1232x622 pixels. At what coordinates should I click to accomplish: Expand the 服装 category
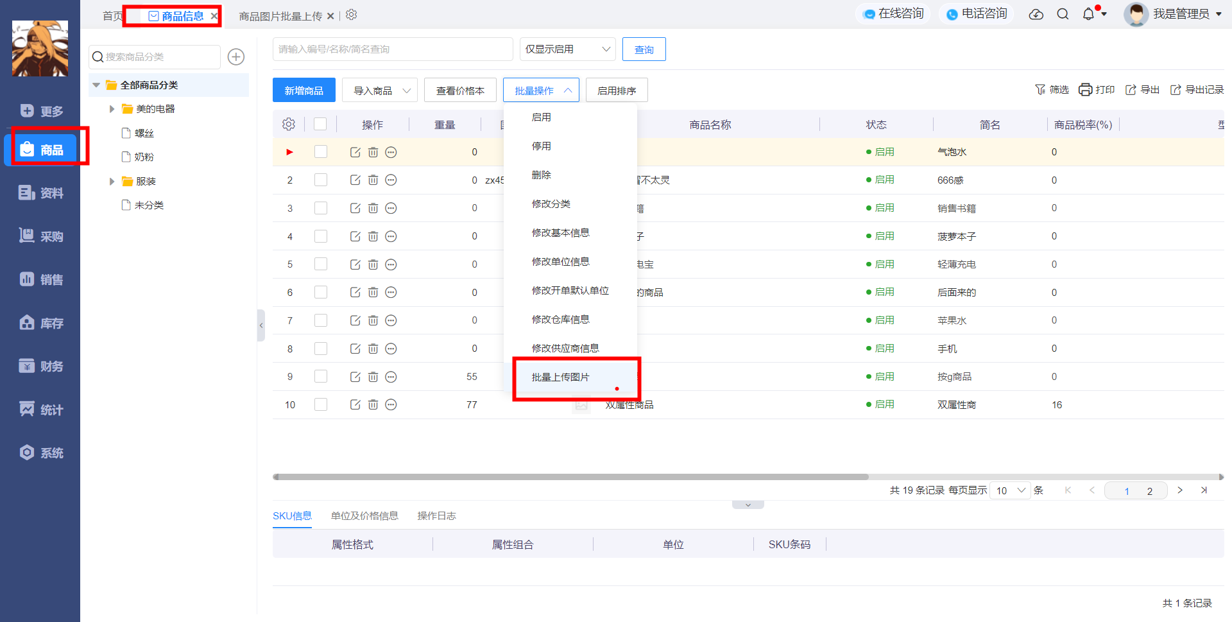click(112, 182)
